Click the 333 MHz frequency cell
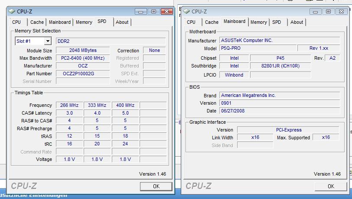The width and height of the screenshot is (352, 199). pyautogui.click(x=97, y=105)
